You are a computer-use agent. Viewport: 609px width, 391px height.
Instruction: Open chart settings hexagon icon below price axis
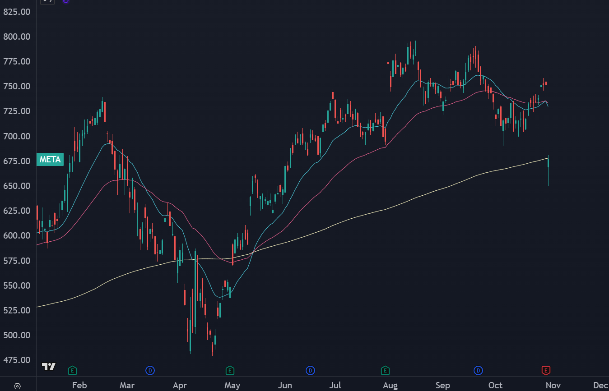18,386
